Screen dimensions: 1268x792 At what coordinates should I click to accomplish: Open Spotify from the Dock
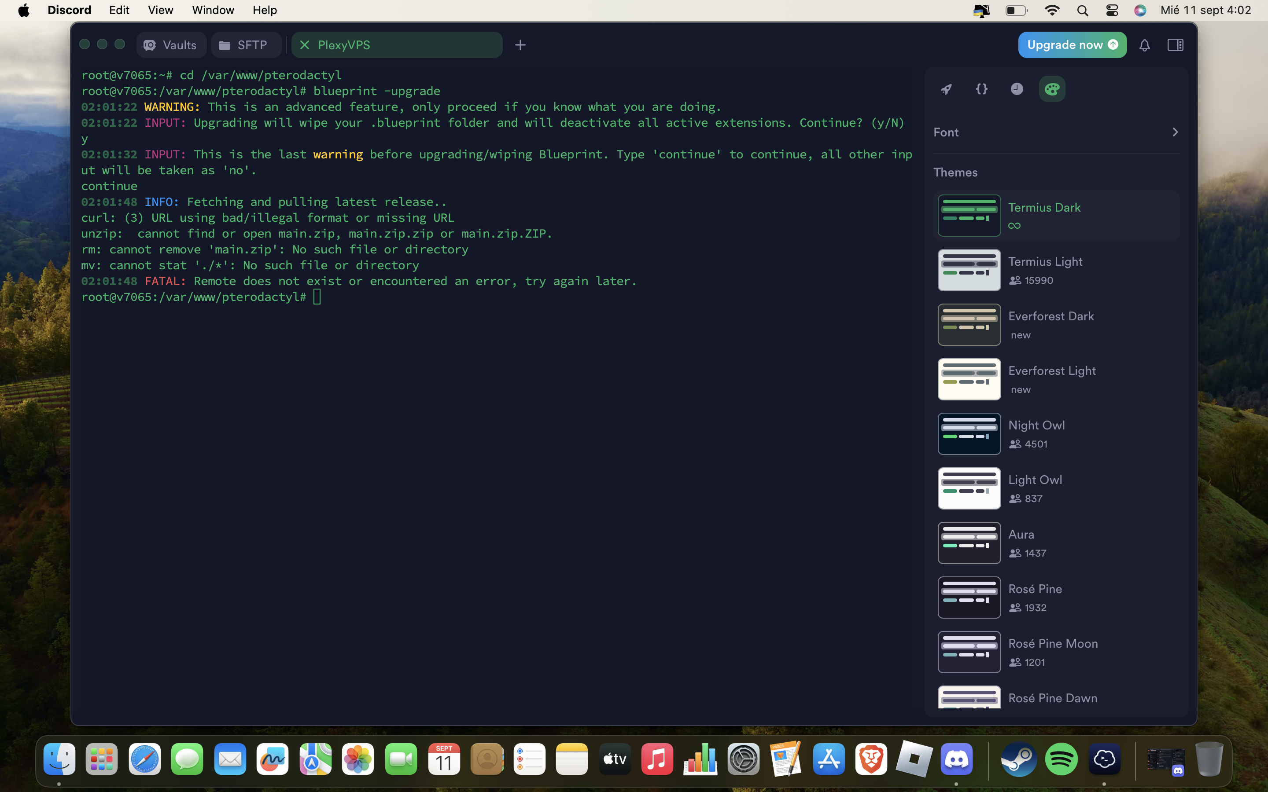pyautogui.click(x=1061, y=759)
